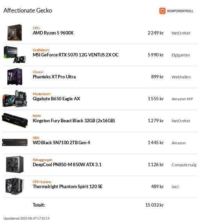Open the AMD Ryzen 5 9600X box image

(x=15, y=32)
